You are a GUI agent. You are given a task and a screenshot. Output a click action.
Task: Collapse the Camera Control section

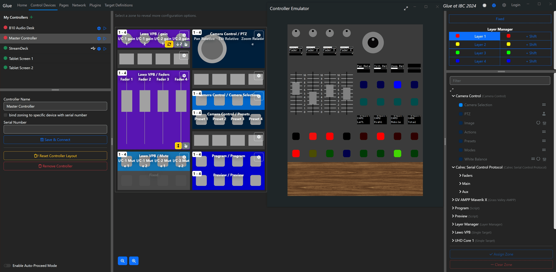click(453, 96)
